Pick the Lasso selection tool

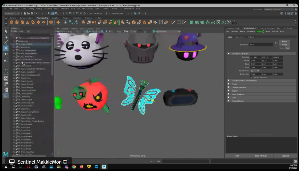6,37
